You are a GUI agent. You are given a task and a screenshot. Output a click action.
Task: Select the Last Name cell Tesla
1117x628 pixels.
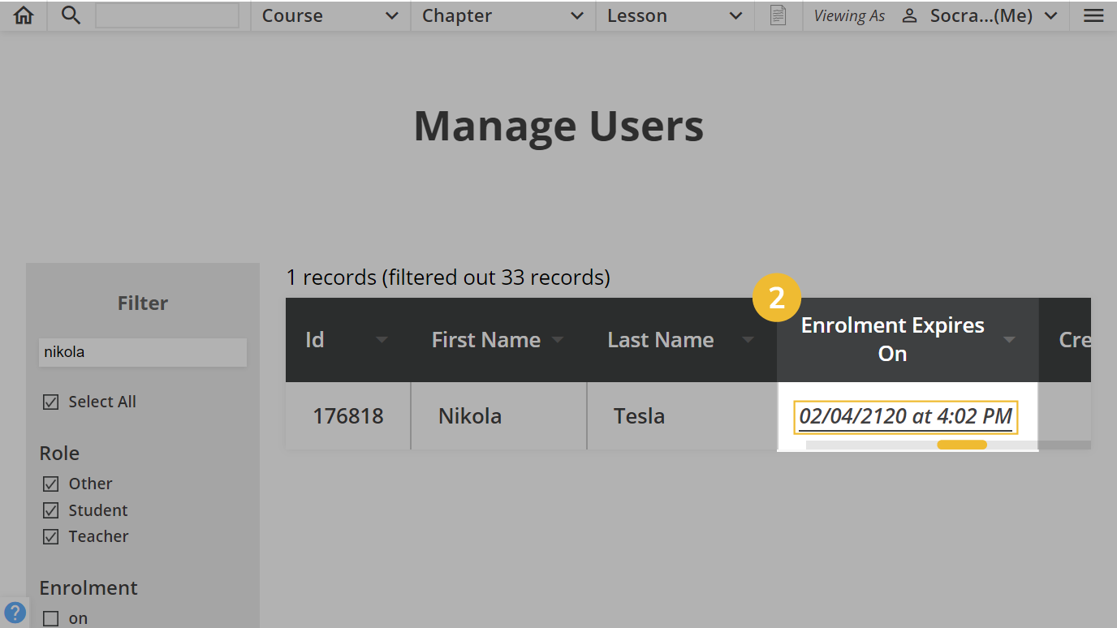682,416
